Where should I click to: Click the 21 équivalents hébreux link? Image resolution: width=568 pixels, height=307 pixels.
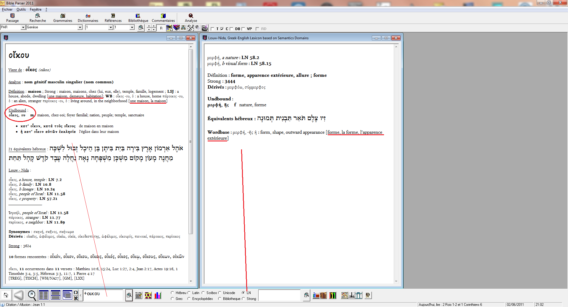coord(27,149)
